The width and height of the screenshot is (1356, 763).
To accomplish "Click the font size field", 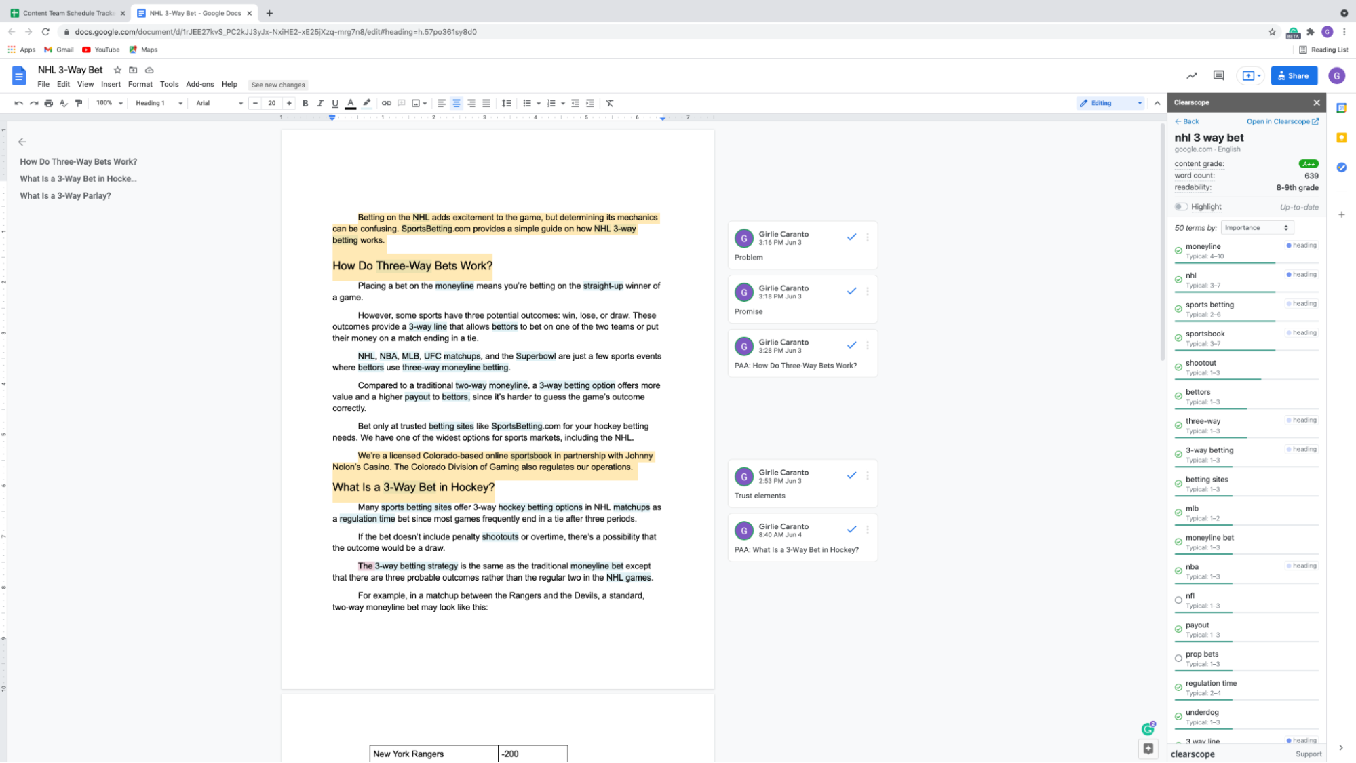I will point(272,103).
